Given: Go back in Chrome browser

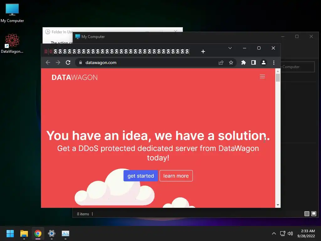Looking at the screenshot, I should 48,62.
